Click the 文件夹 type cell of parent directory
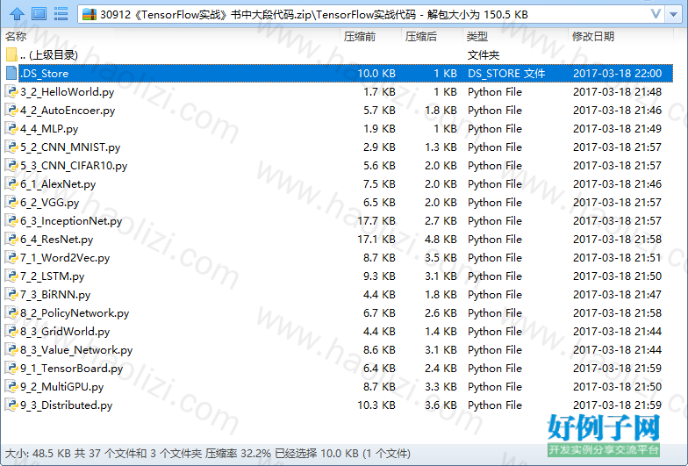Screen dimensions: 688x466 click(483, 54)
